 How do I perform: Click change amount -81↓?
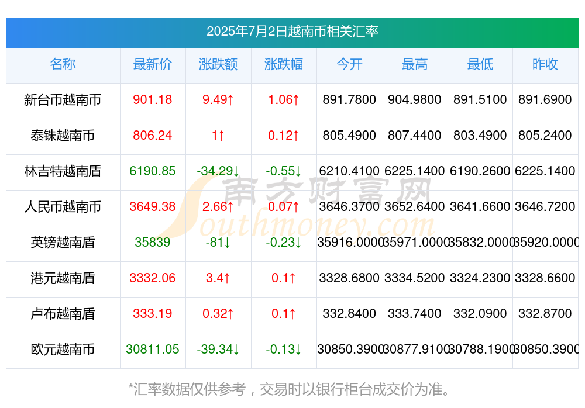[x=218, y=243]
